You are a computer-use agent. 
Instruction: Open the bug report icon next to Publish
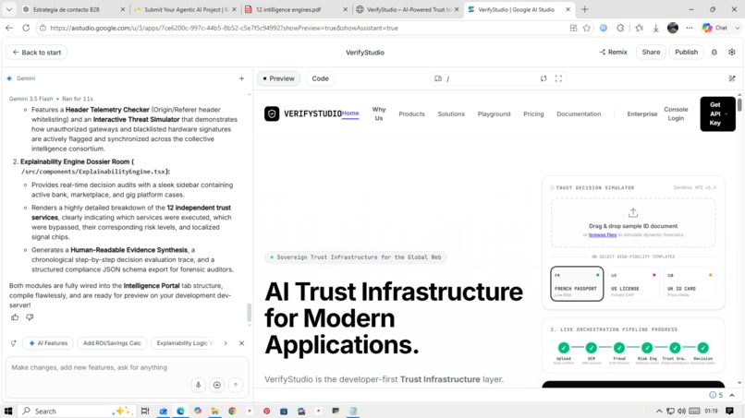pyautogui.click(x=714, y=53)
